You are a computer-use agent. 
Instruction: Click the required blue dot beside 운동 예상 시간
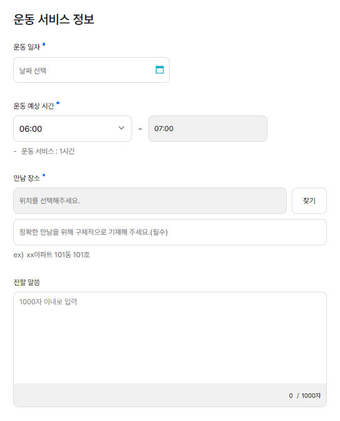[x=58, y=103]
